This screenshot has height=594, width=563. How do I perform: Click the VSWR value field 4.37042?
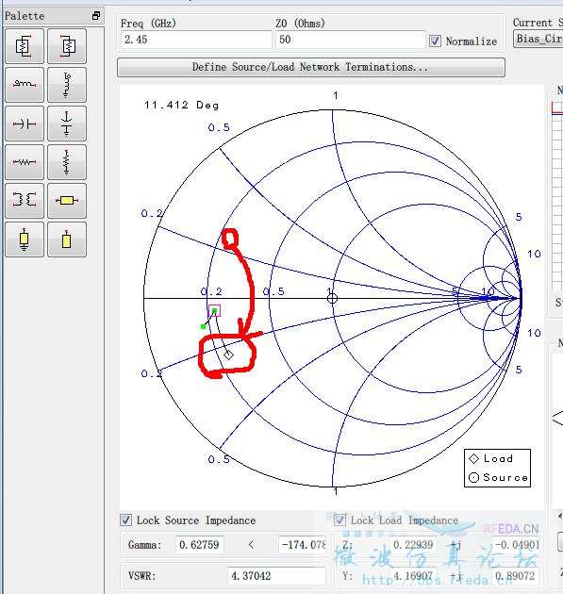pos(276,576)
